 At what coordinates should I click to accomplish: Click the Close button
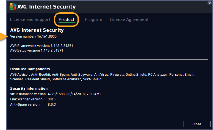[x=197, y=124]
